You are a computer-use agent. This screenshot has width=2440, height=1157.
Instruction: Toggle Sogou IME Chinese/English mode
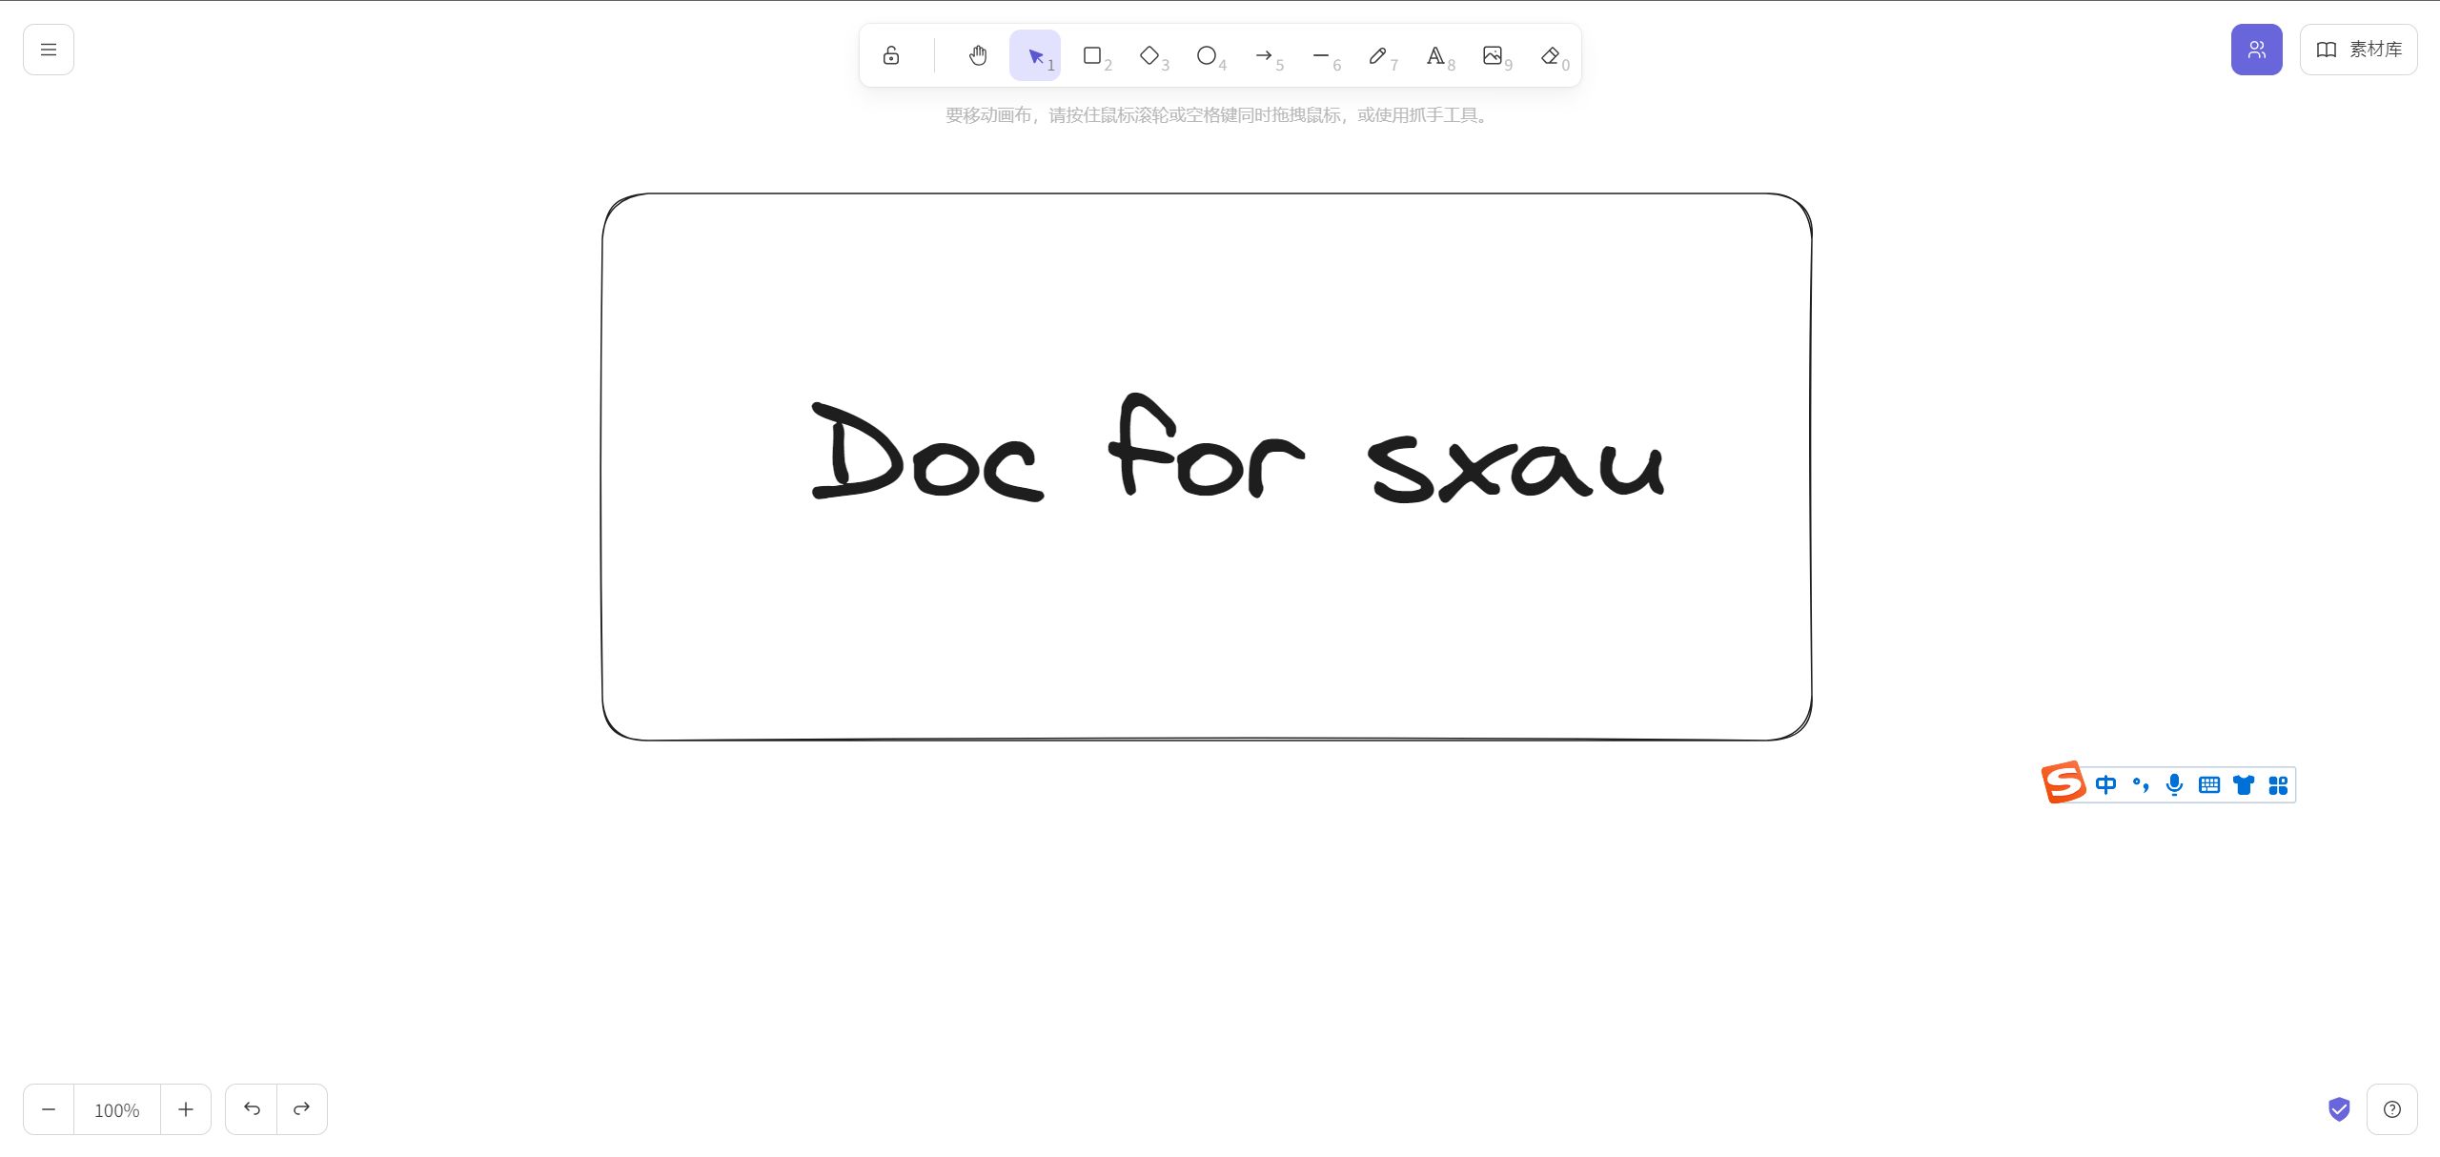pyautogui.click(x=2105, y=784)
